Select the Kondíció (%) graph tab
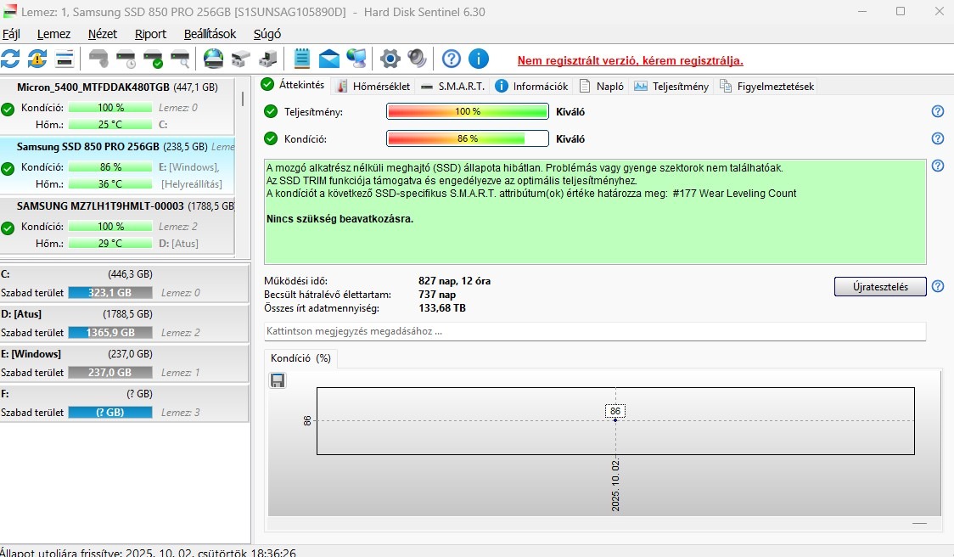 (300, 358)
